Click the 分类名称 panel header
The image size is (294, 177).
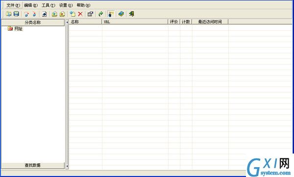(33, 22)
